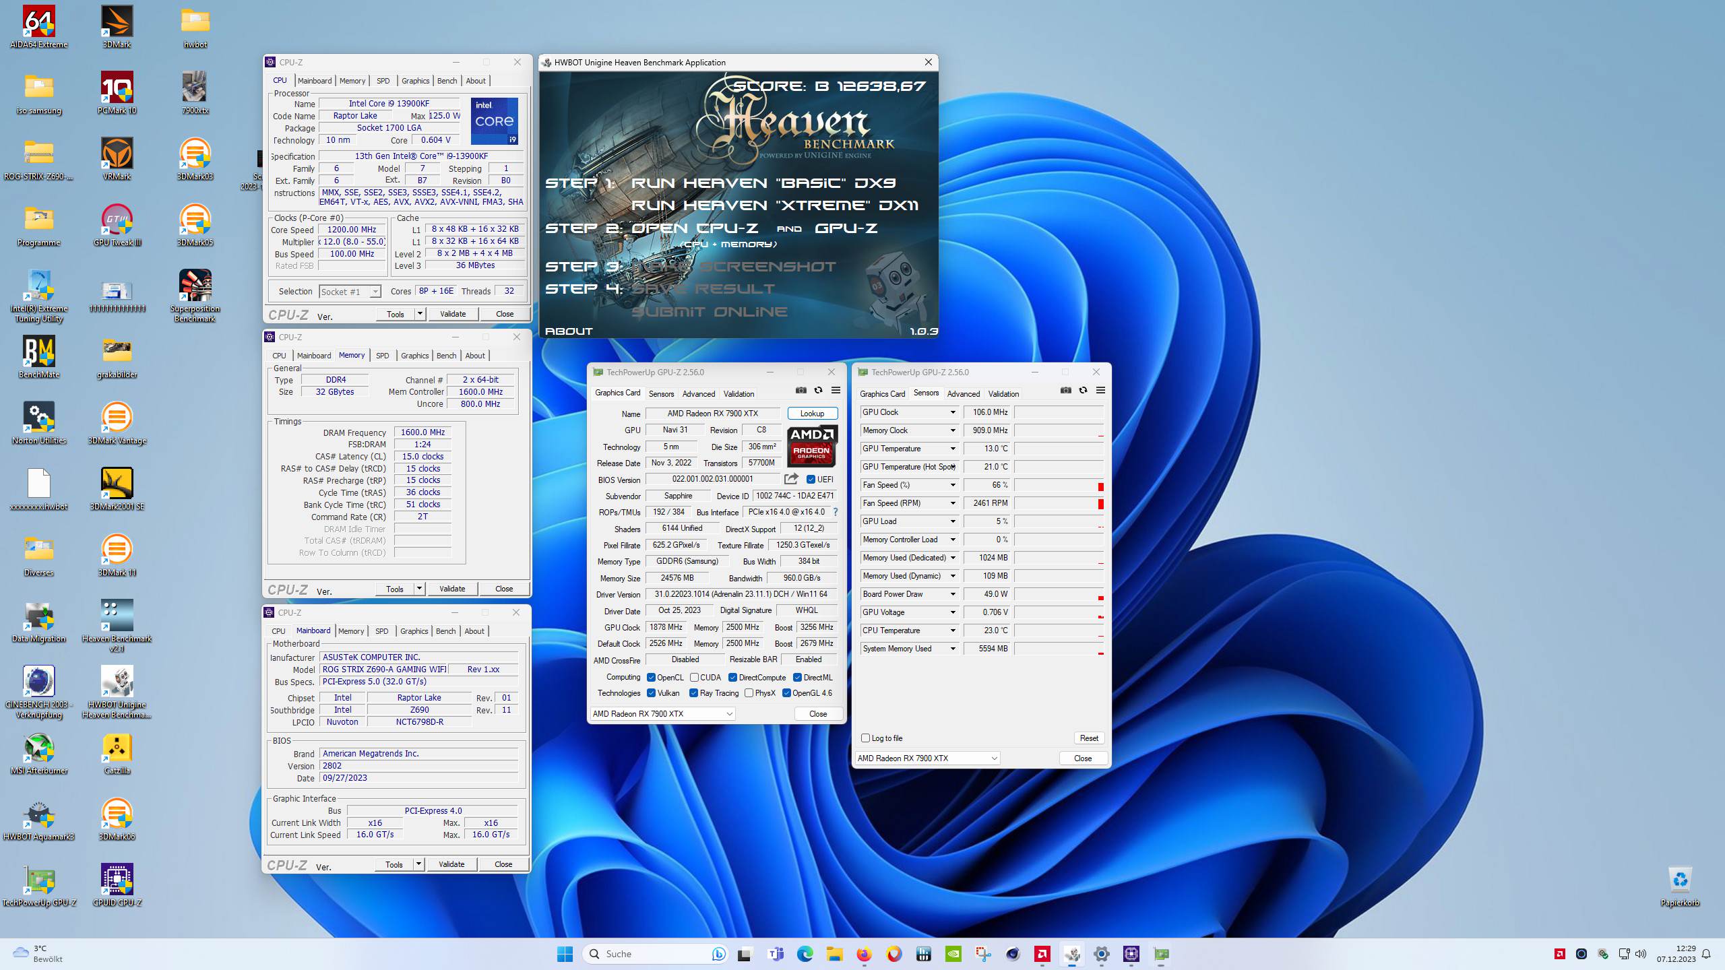
Task: Expand Fan Speed (RPM) sensor dropdown
Action: point(953,503)
